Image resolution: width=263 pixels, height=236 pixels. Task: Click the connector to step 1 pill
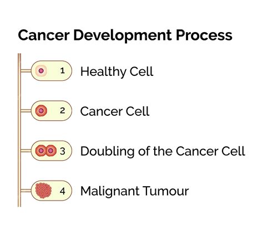pyautogui.click(x=26, y=71)
